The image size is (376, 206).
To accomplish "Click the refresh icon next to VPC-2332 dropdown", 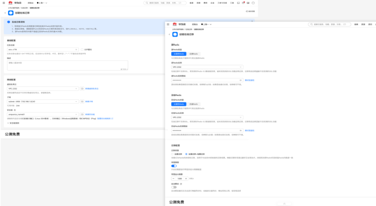I will tap(82, 89).
